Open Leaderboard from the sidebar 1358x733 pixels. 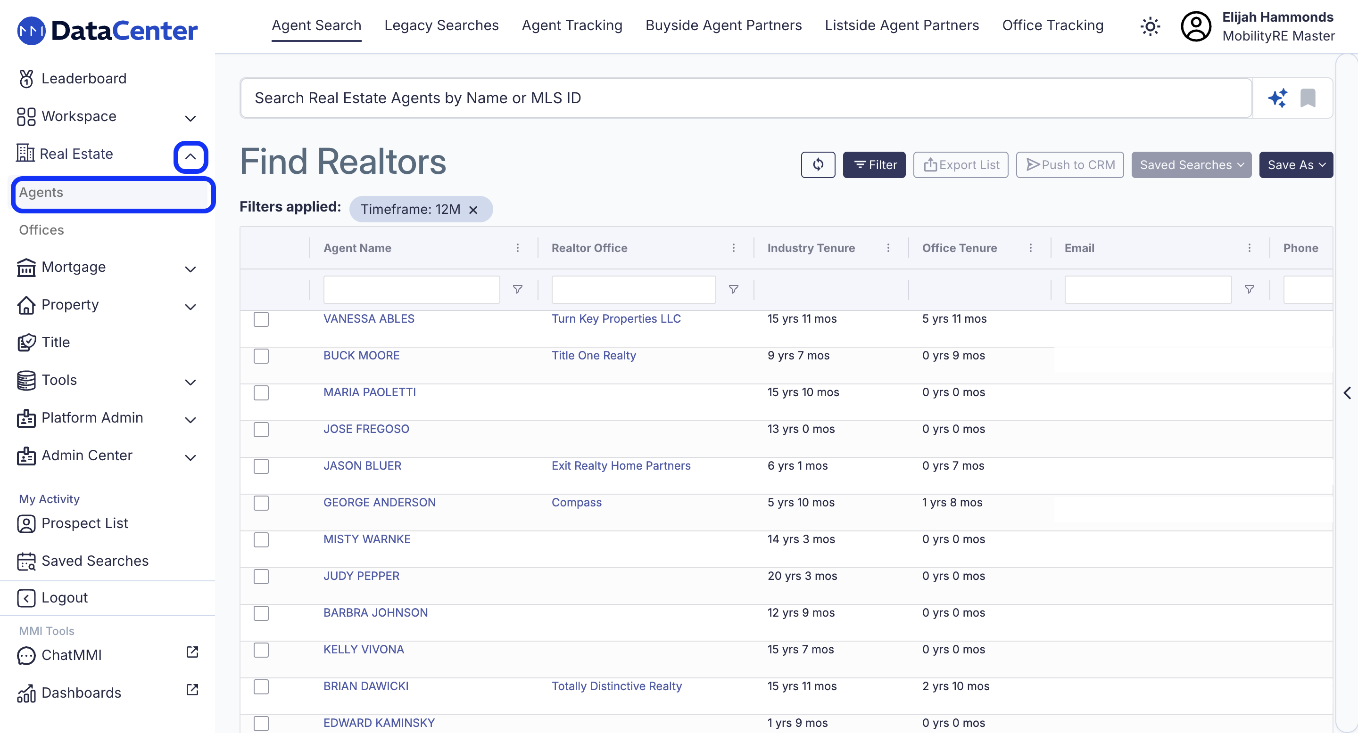tap(72, 79)
